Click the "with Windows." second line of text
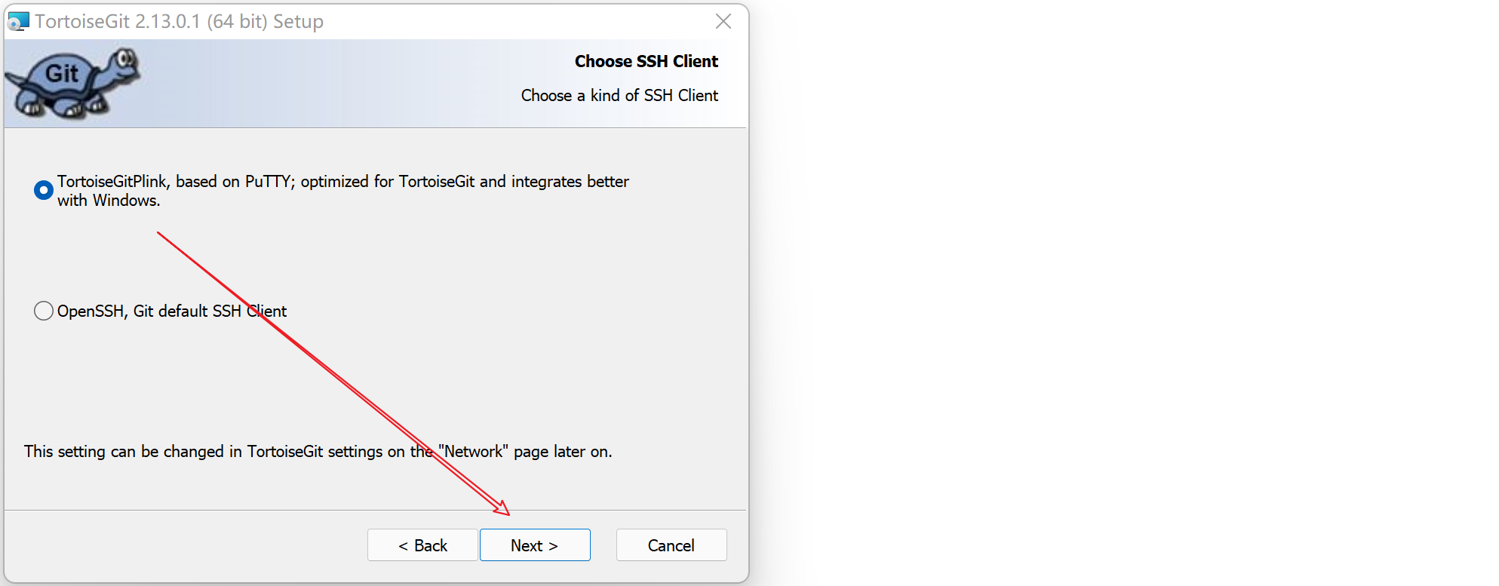This screenshot has height=586, width=1499. coord(109,201)
